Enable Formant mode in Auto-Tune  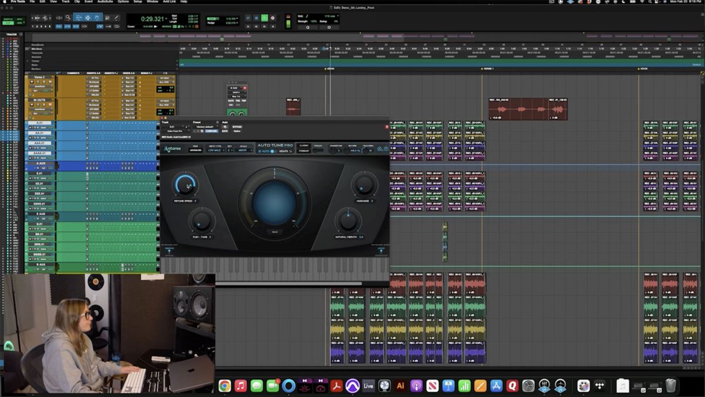[x=304, y=151]
